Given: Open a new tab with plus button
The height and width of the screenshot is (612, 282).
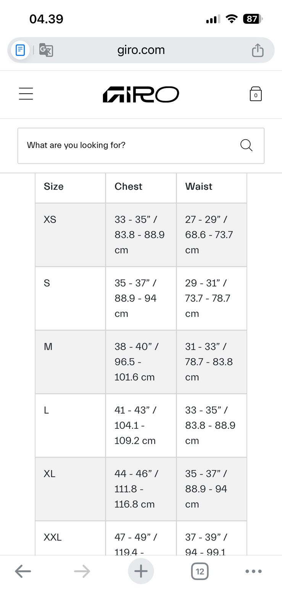Looking at the screenshot, I should tap(141, 571).
